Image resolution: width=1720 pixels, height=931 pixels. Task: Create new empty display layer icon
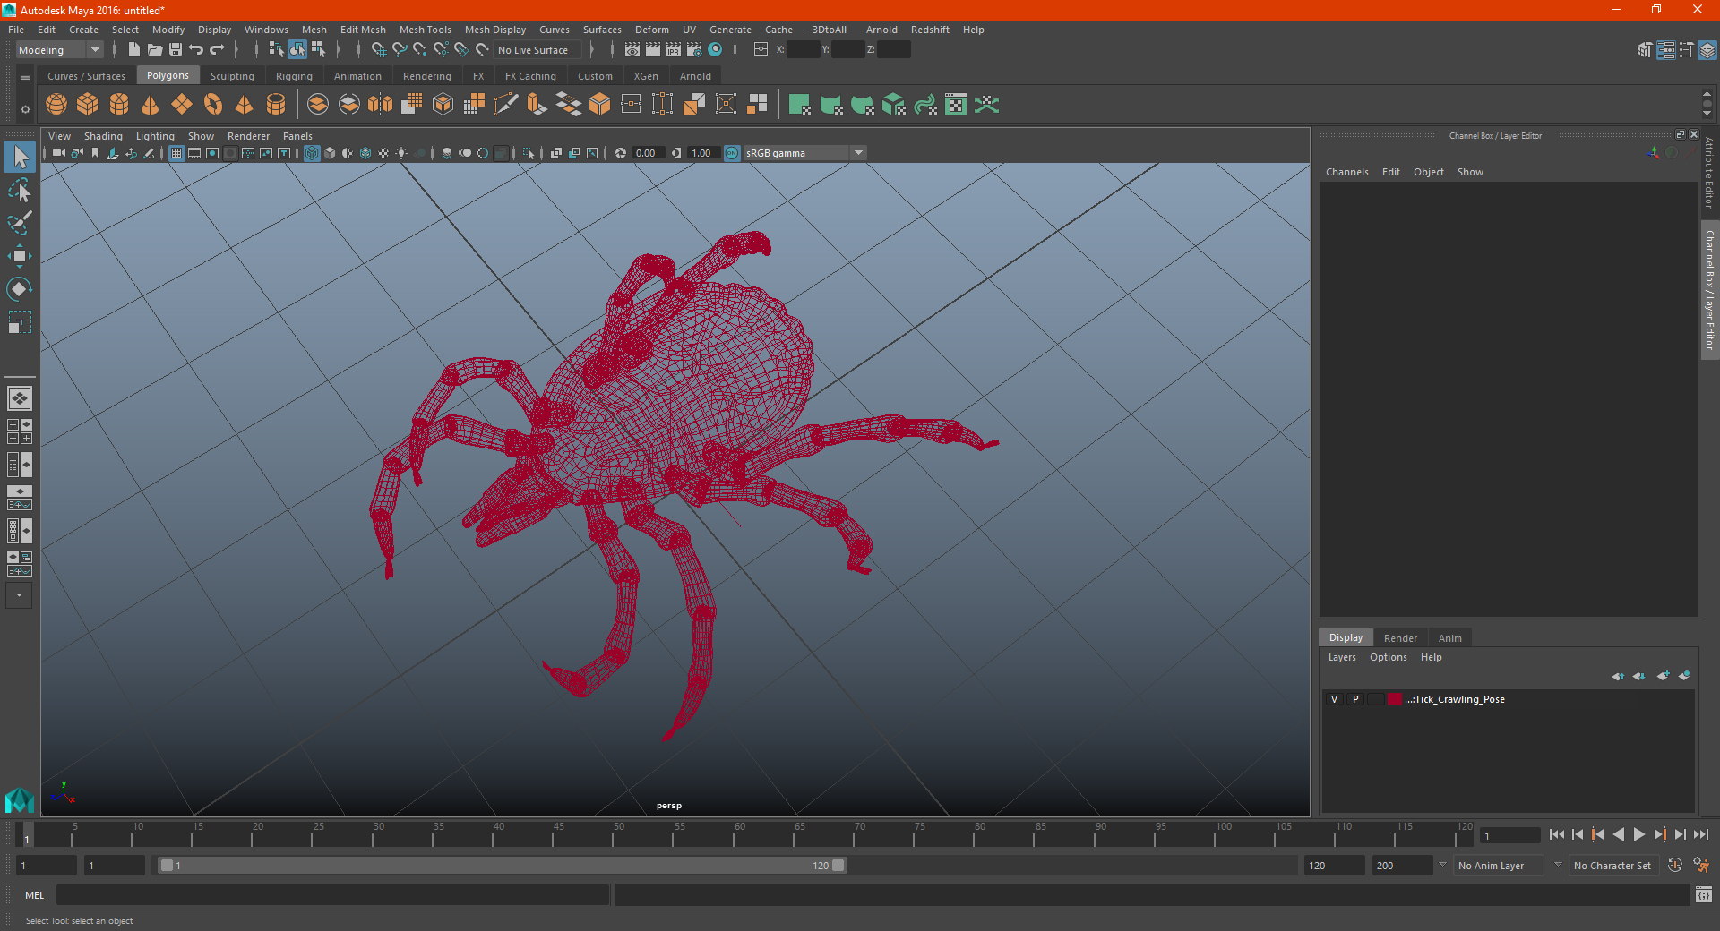click(x=1663, y=676)
